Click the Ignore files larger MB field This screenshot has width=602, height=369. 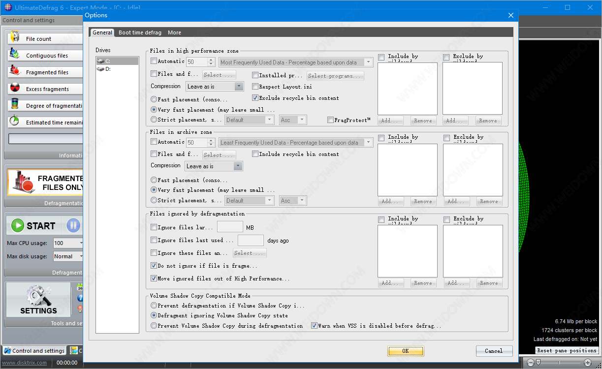coord(230,227)
